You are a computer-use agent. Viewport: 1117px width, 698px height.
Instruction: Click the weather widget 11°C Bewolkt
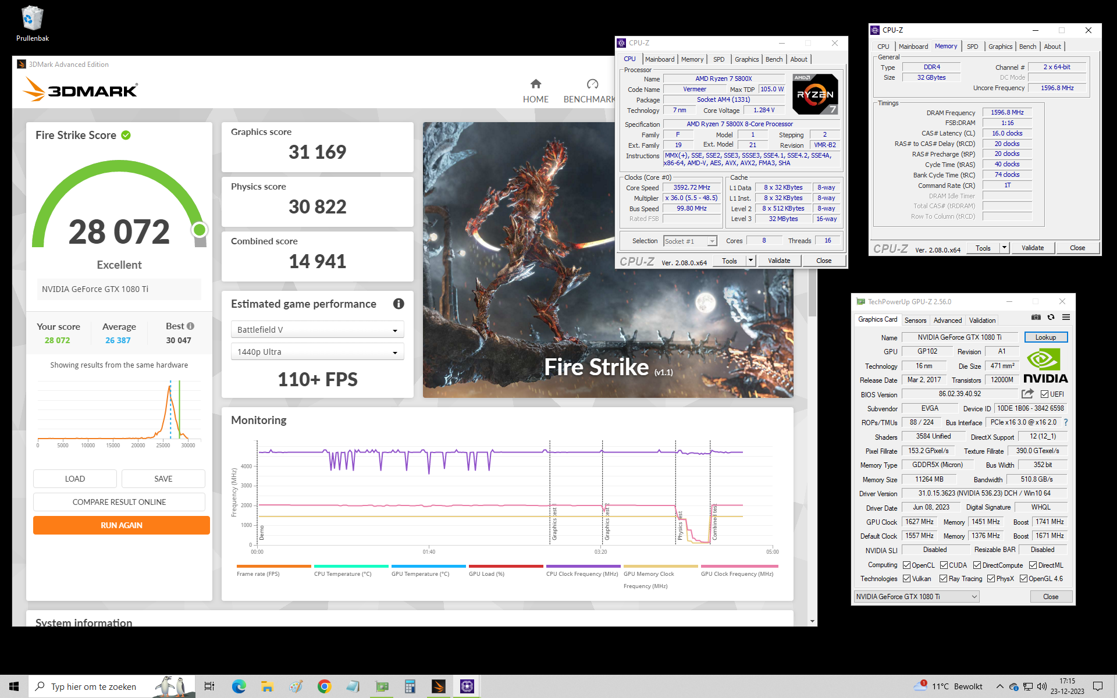click(x=948, y=686)
